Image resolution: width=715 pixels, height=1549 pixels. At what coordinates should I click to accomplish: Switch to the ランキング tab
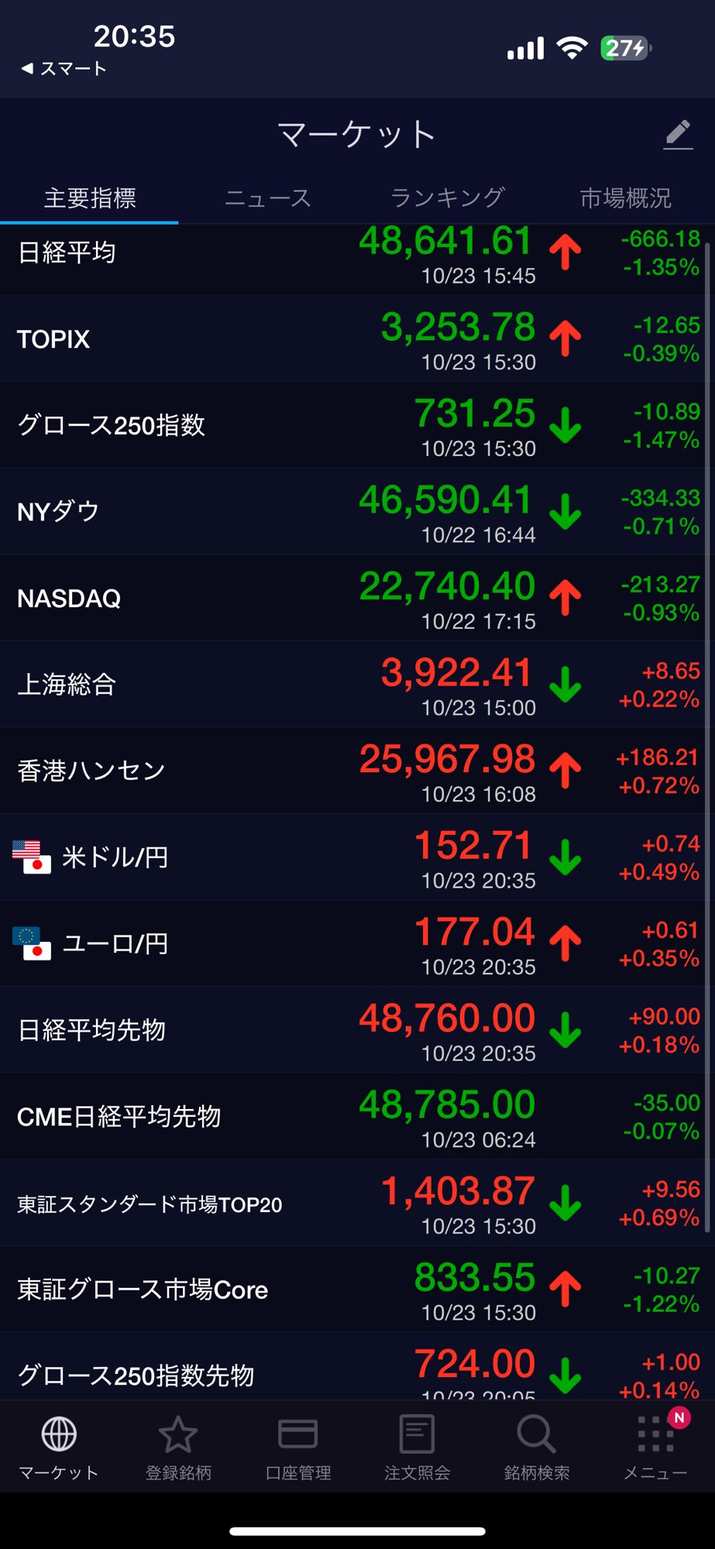pyautogui.click(x=447, y=198)
